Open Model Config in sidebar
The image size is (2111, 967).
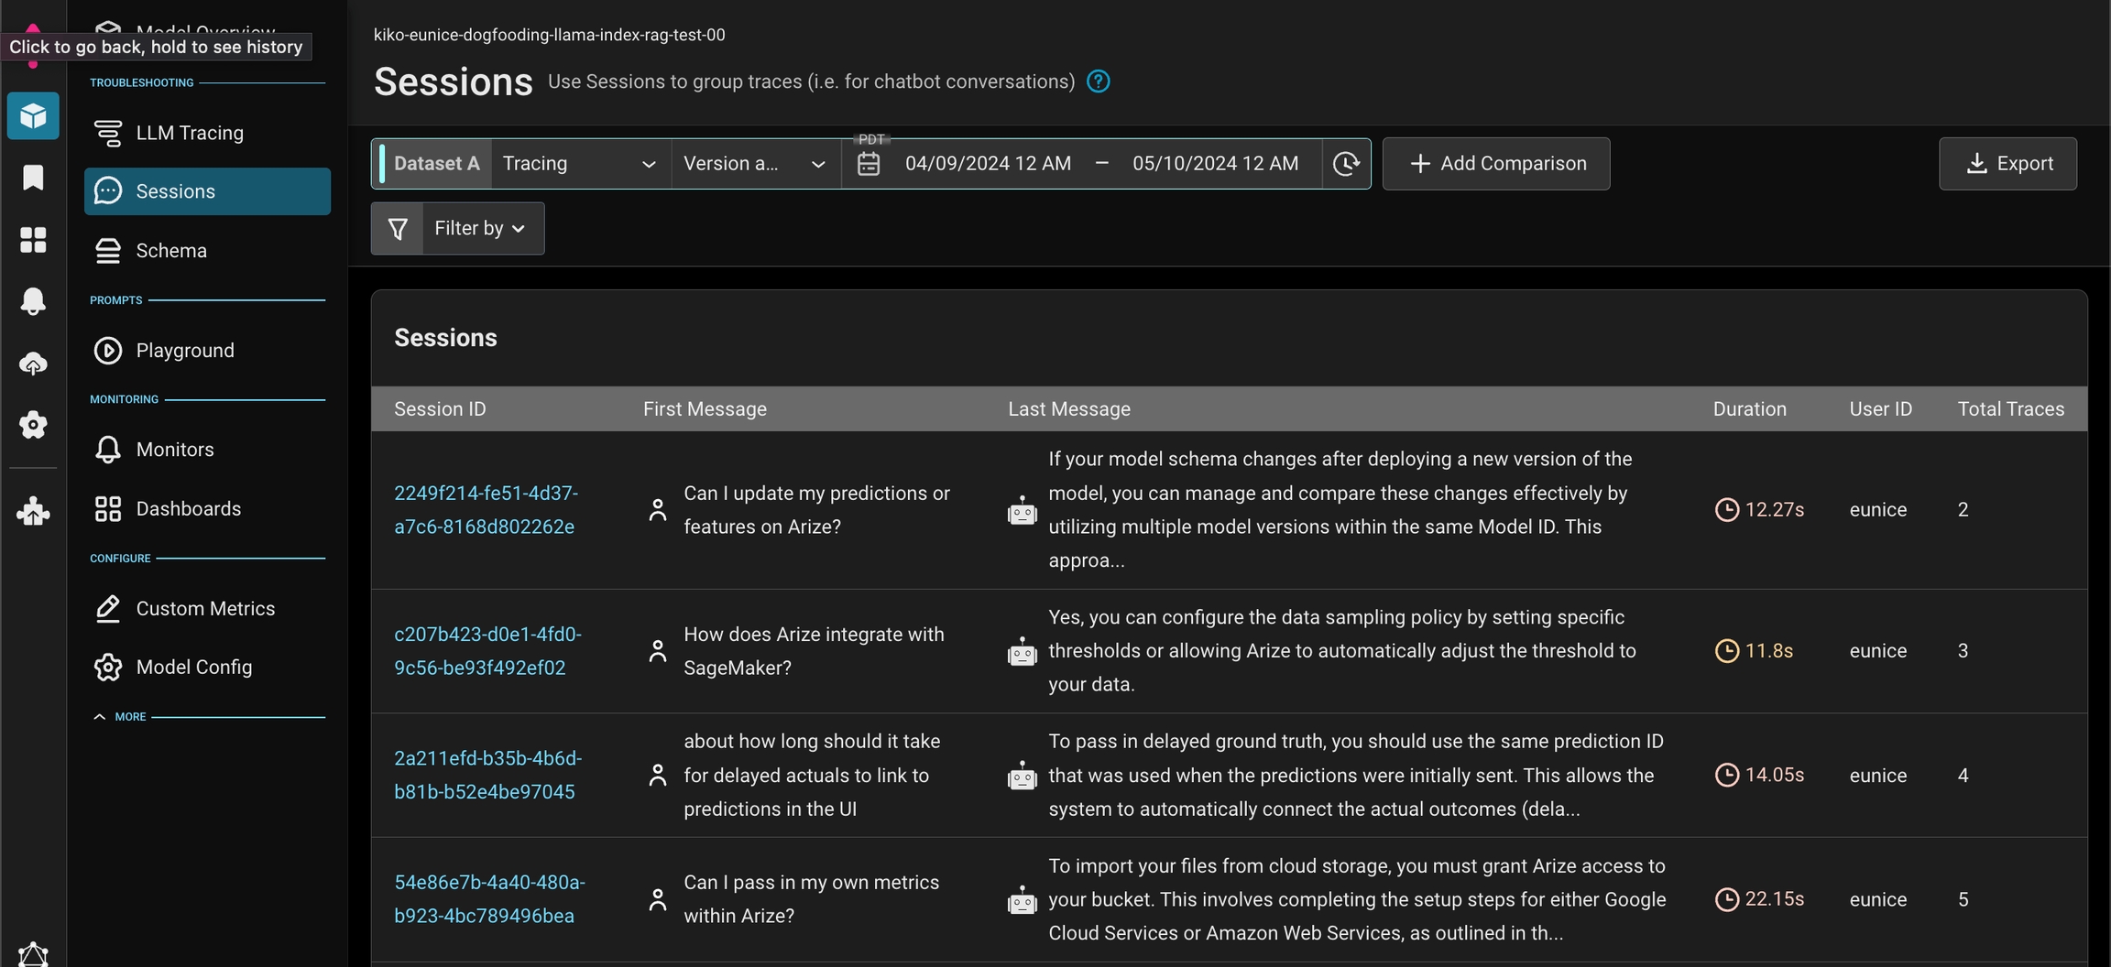click(x=207, y=668)
